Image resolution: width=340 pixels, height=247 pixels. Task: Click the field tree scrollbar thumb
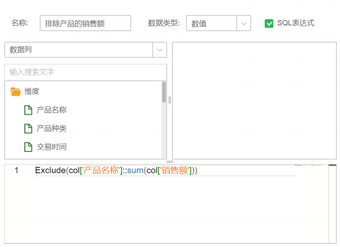coord(164,93)
